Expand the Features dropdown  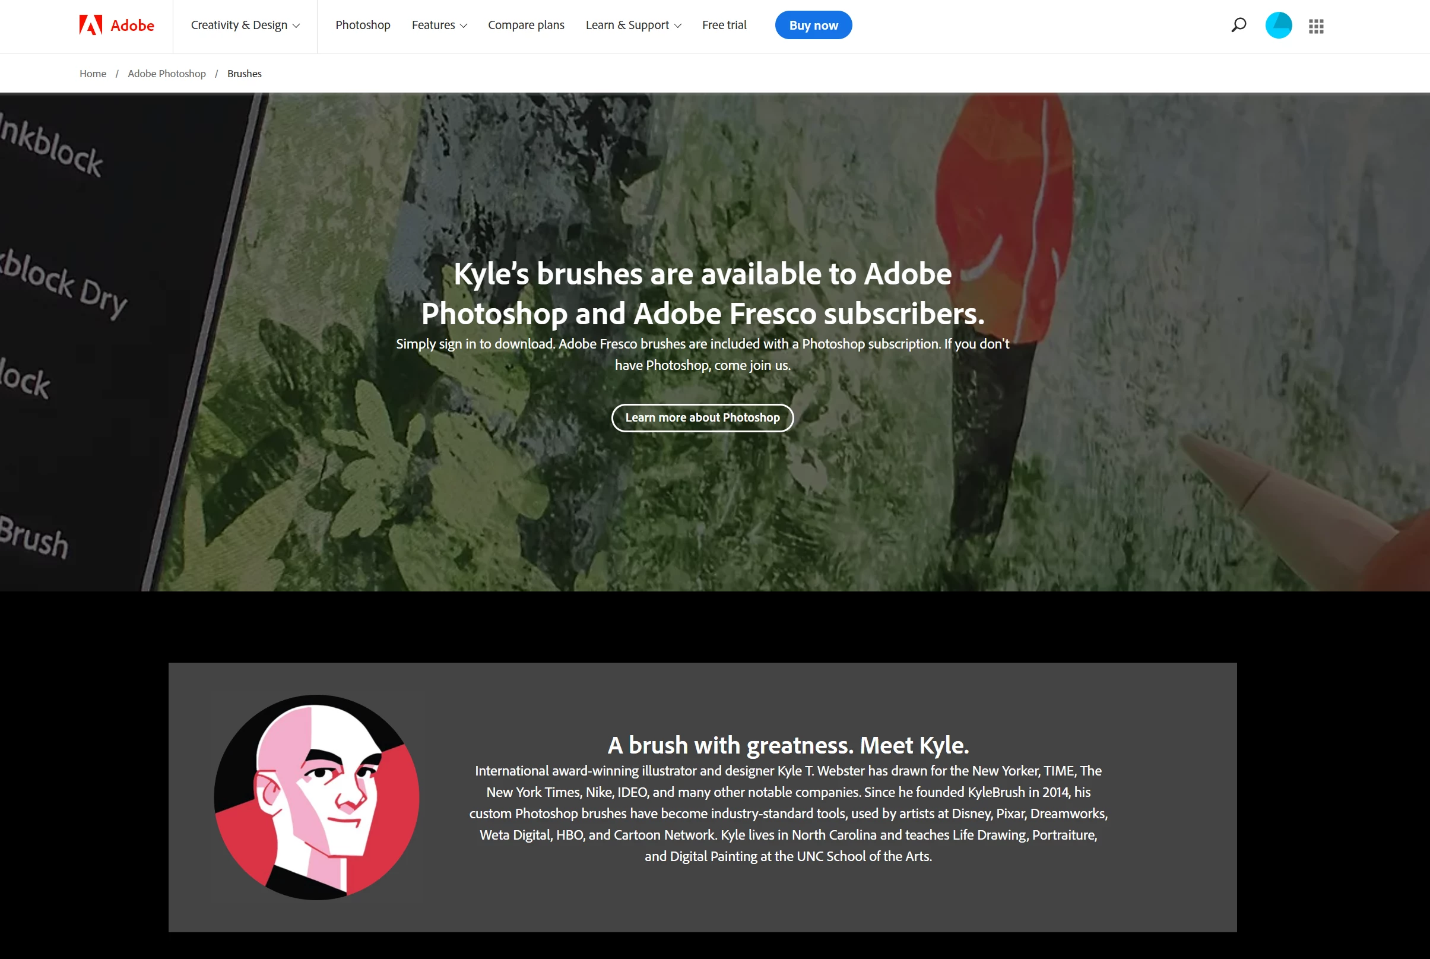click(439, 25)
